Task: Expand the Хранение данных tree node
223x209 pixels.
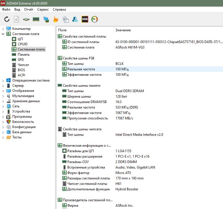Action: [x=3, y=101]
